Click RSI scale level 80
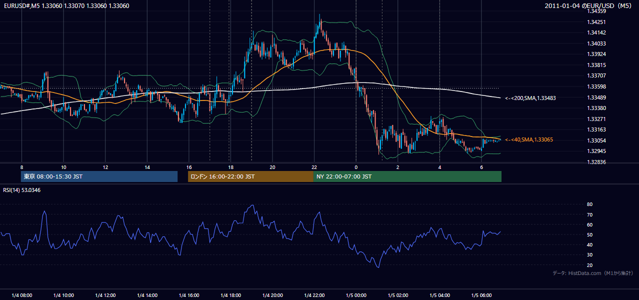The image size is (639, 300). coord(590,204)
